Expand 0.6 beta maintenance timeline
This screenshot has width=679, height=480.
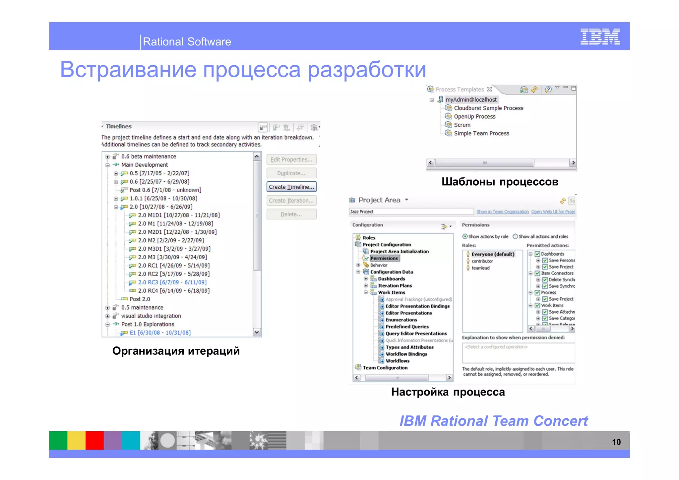pyautogui.click(x=107, y=156)
